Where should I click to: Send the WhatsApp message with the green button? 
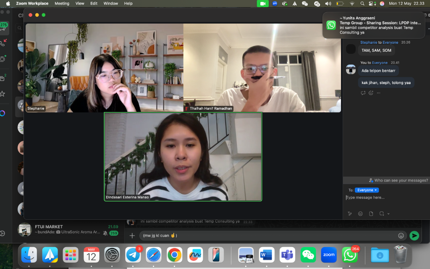(414, 236)
